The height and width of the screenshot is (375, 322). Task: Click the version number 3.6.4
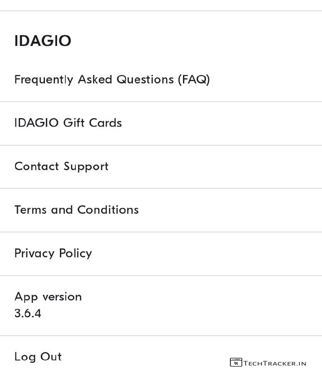[x=28, y=313]
